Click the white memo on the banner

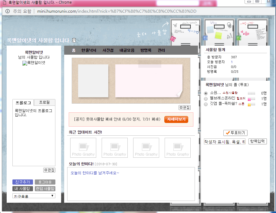click(93, 81)
